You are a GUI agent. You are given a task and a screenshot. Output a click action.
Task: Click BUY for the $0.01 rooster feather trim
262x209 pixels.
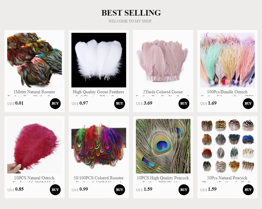tap(55, 104)
